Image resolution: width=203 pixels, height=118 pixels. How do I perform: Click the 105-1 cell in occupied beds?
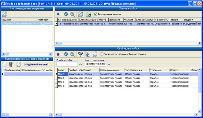(104, 24)
